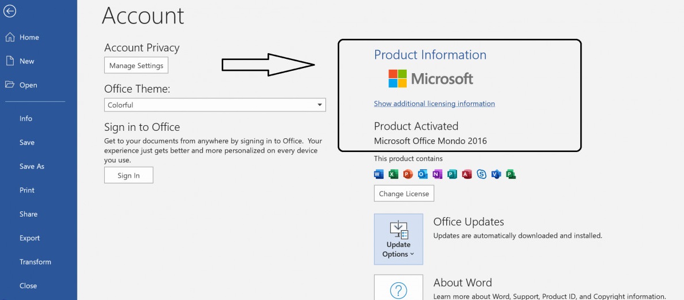Viewport: 684px width, 300px height.
Task: Click the Product Information heading
Action: (x=430, y=55)
